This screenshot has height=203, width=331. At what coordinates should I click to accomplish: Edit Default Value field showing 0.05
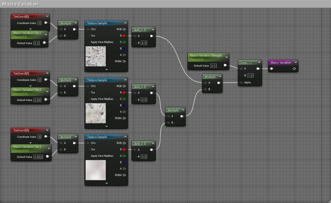pyautogui.click(x=37, y=100)
